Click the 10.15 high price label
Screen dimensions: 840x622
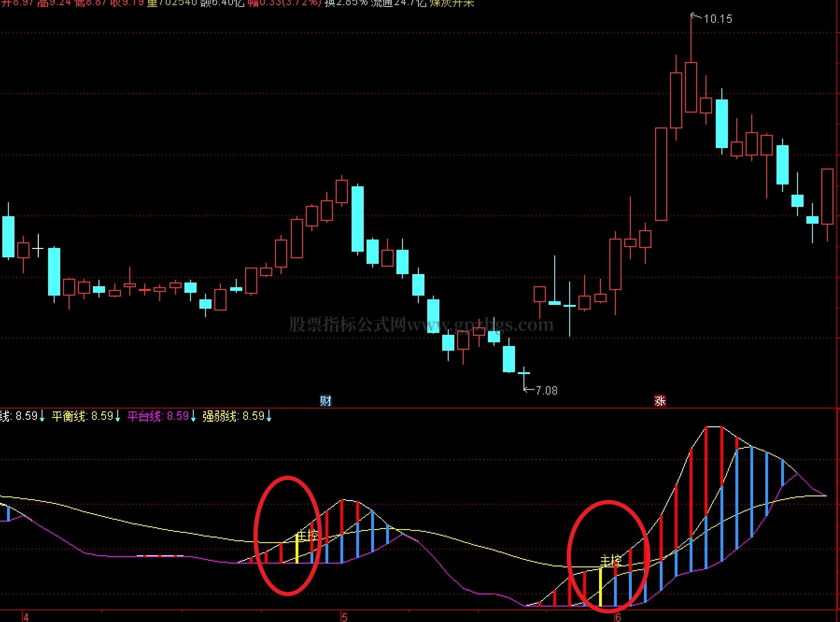point(718,19)
